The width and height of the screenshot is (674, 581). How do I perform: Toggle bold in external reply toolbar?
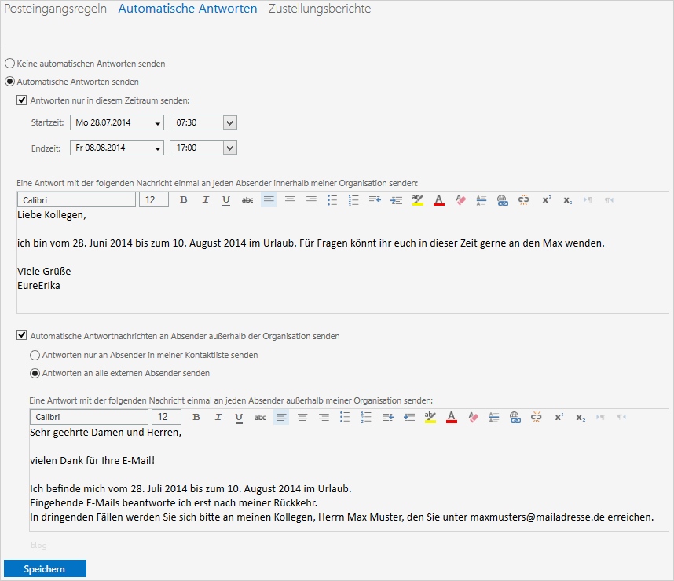coord(196,417)
